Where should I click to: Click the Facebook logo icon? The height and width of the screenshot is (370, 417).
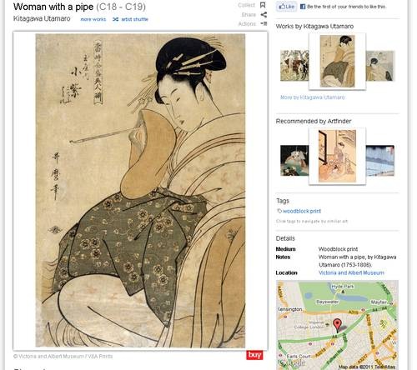(x=303, y=7)
